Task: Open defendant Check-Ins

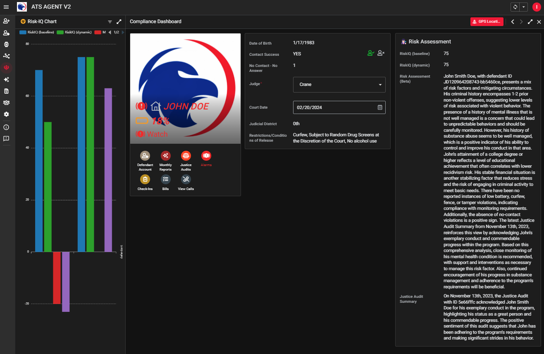Action: pyautogui.click(x=145, y=179)
